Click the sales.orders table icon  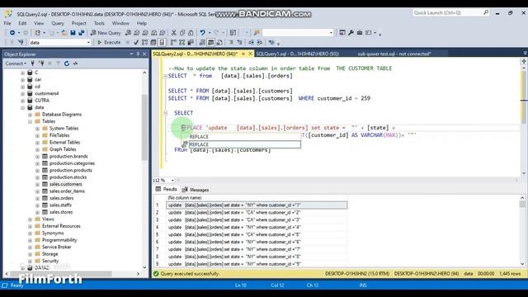45,198
